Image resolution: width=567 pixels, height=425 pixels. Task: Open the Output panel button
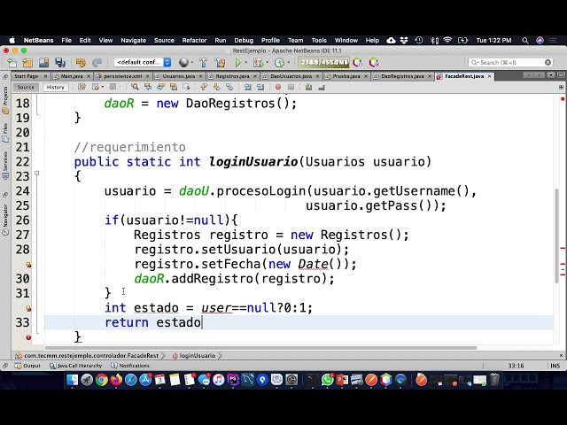27,366
